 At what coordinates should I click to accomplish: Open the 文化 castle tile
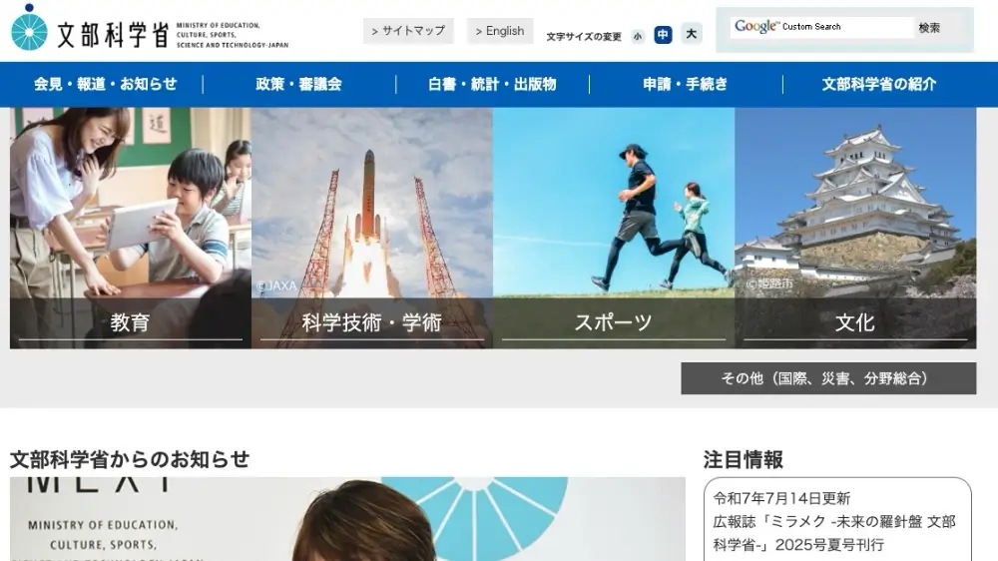pos(855,228)
